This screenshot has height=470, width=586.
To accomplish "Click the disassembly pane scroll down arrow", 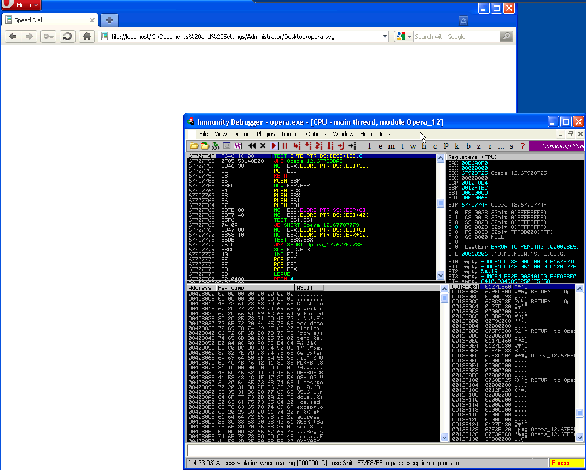I will (x=440, y=275).
